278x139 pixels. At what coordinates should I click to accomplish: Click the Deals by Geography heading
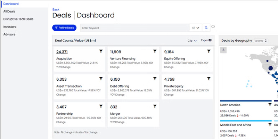click(237, 41)
